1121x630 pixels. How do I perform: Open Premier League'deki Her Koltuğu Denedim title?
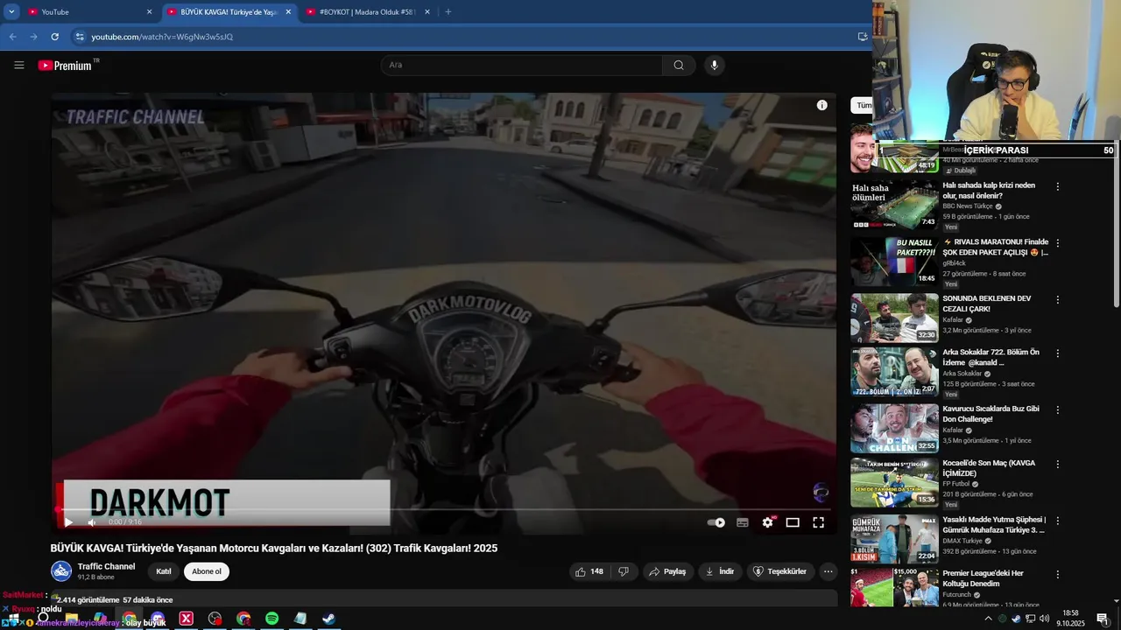[983, 578]
